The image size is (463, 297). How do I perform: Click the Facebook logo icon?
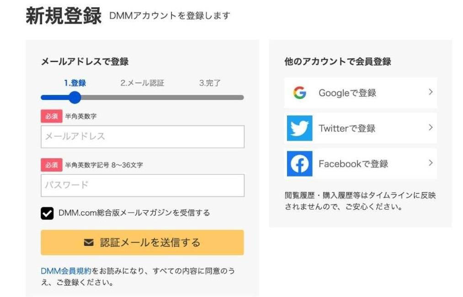click(299, 163)
